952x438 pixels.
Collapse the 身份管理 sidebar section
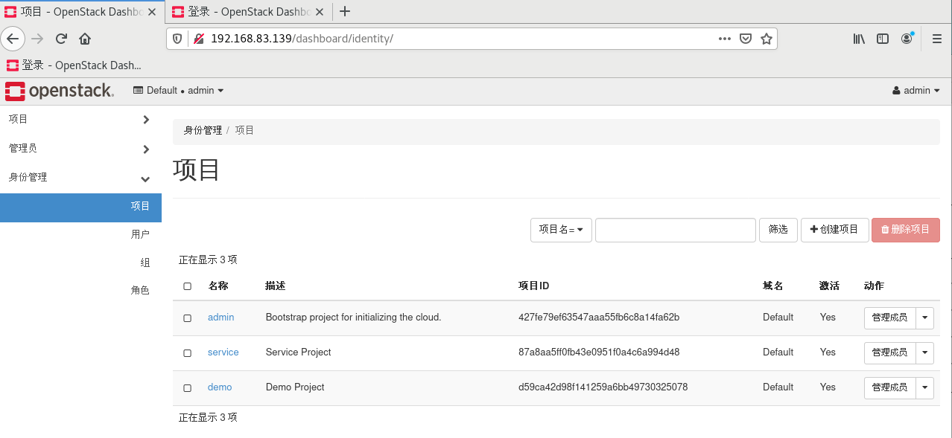(x=80, y=178)
